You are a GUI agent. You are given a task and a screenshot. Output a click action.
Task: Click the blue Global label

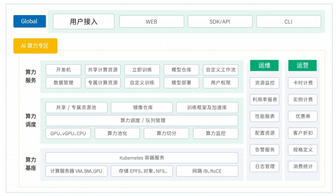coord(29,21)
